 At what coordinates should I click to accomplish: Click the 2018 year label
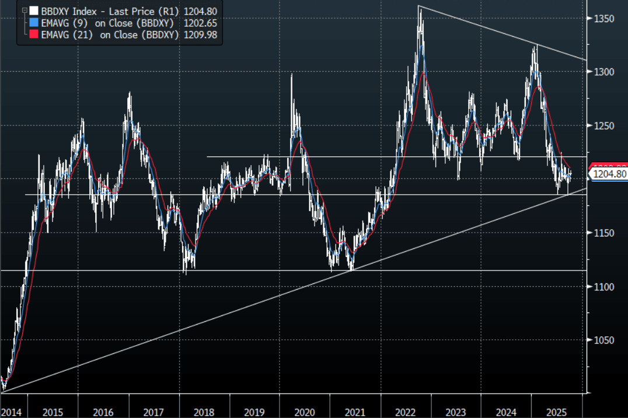point(204,412)
